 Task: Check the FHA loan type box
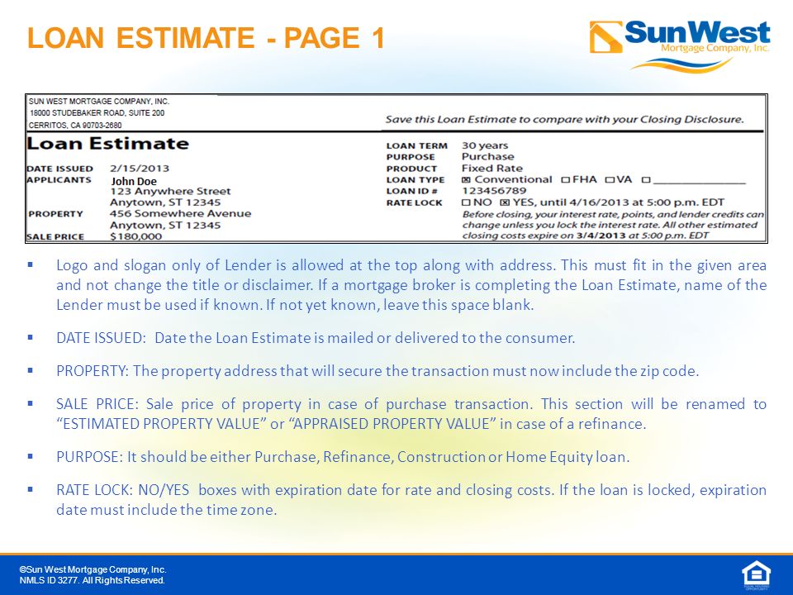point(565,179)
